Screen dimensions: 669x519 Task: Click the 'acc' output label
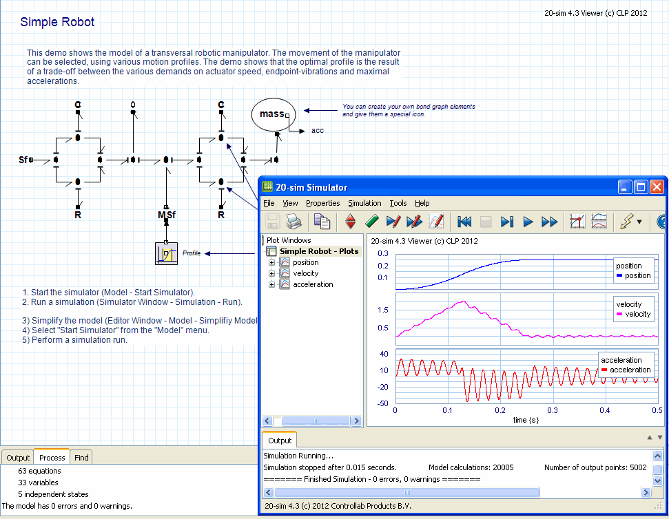click(x=318, y=130)
